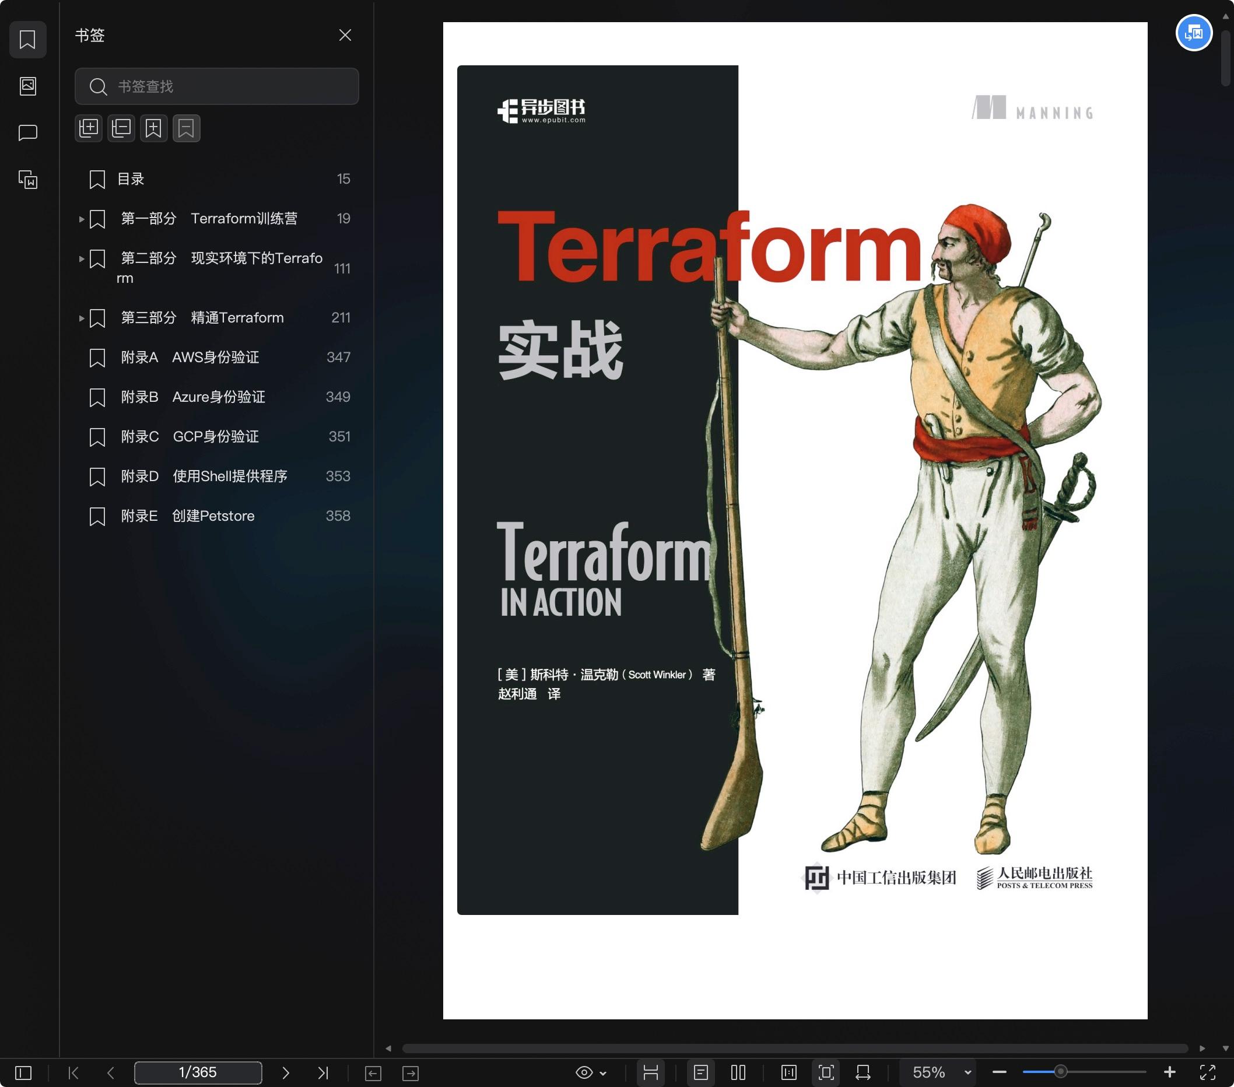Zoom in with the plus button
1234x1087 pixels.
coord(1169,1072)
